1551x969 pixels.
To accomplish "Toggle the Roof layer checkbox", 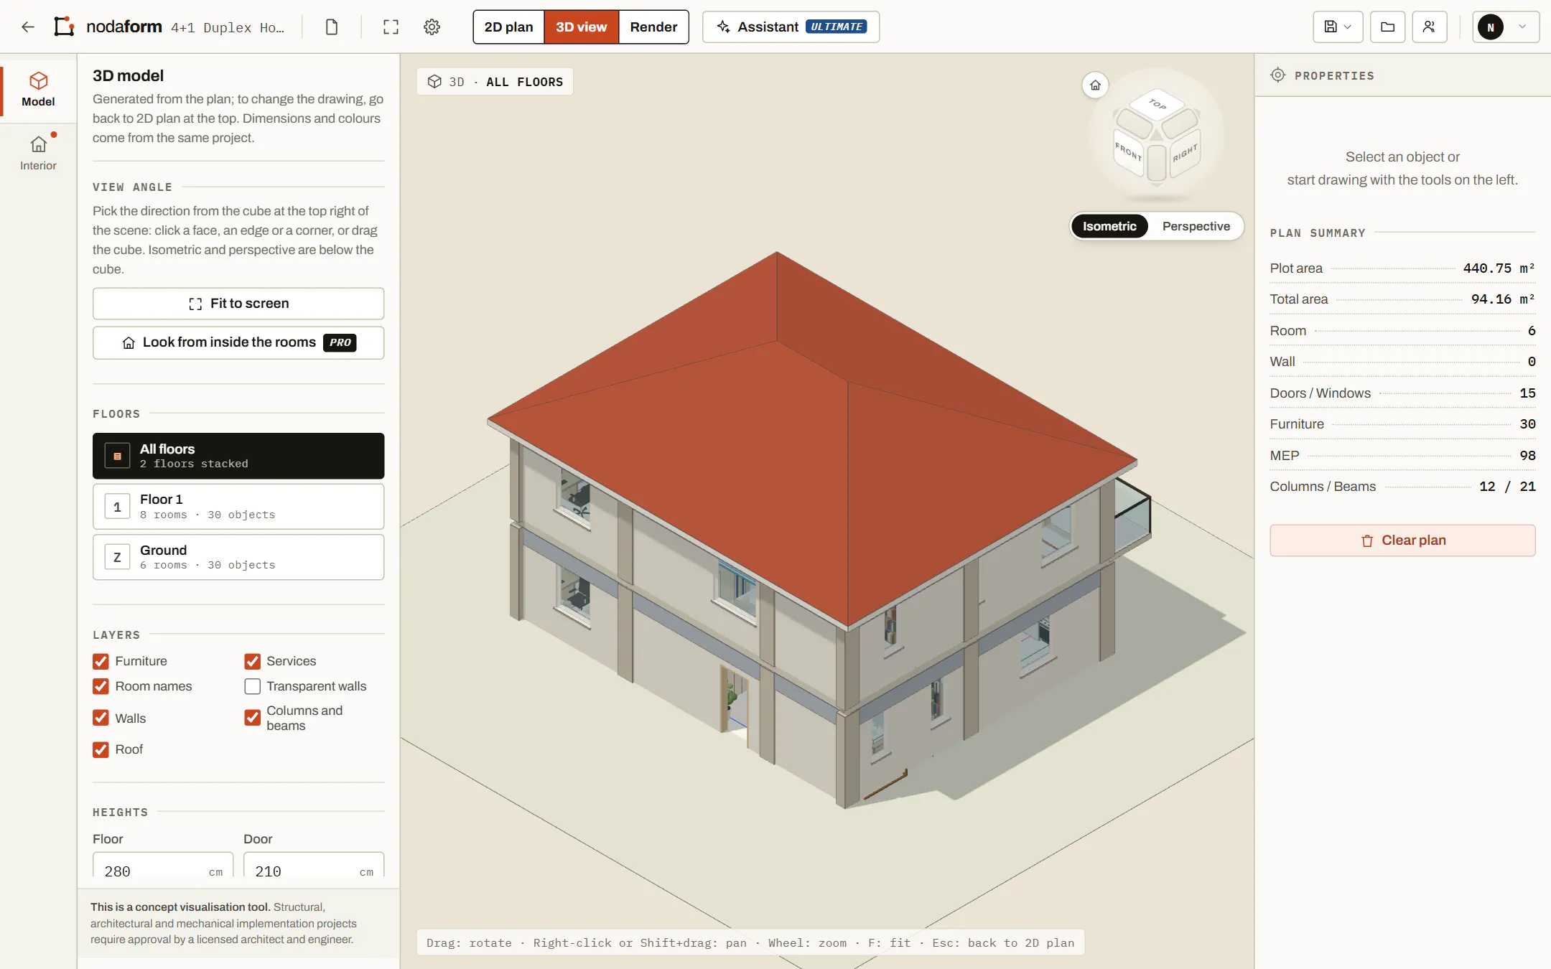I will tap(101, 749).
